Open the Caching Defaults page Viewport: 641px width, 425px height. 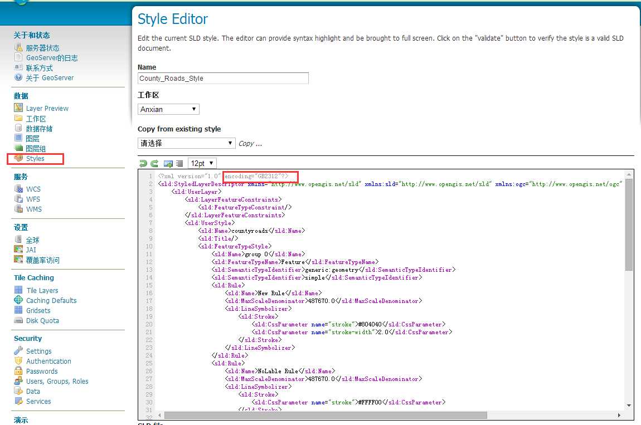(51, 300)
